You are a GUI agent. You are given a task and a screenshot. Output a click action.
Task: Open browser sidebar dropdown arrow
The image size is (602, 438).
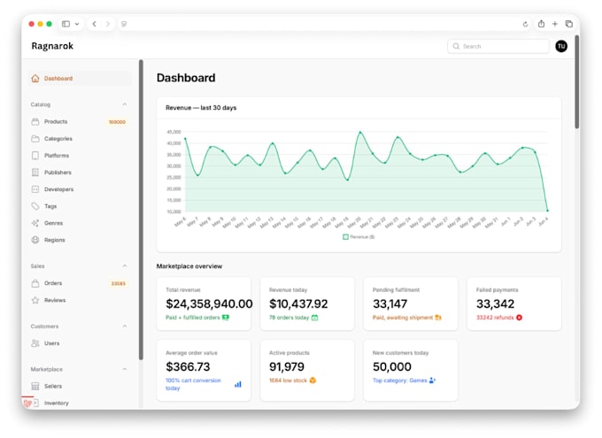coord(77,24)
